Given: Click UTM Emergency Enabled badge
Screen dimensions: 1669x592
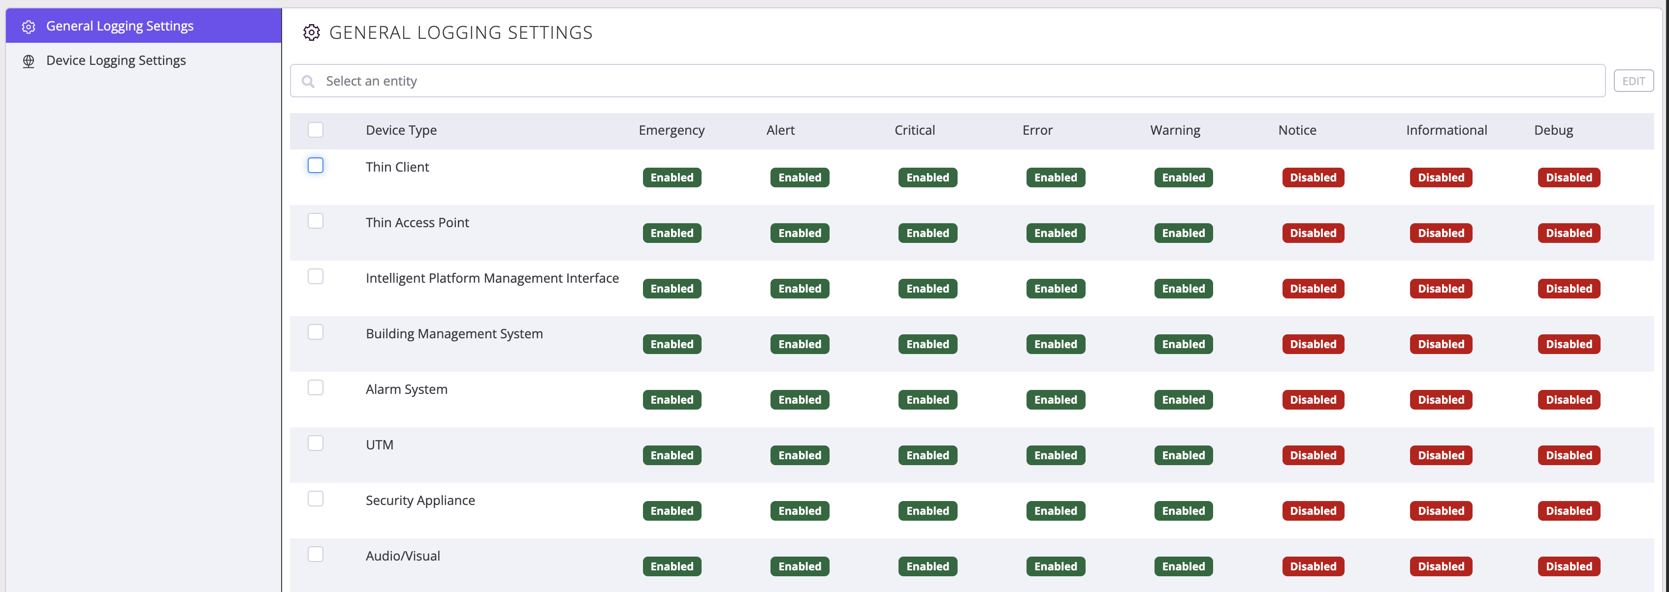Looking at the screenshot, I should (x=672, y=455).
